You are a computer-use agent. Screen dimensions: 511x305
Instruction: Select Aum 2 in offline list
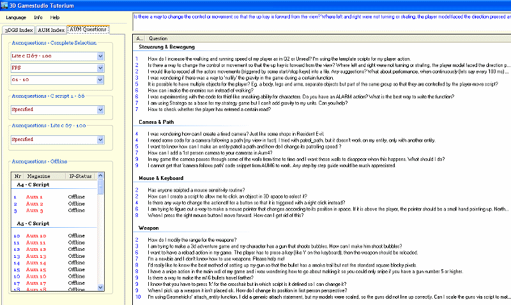pos(34,204)
